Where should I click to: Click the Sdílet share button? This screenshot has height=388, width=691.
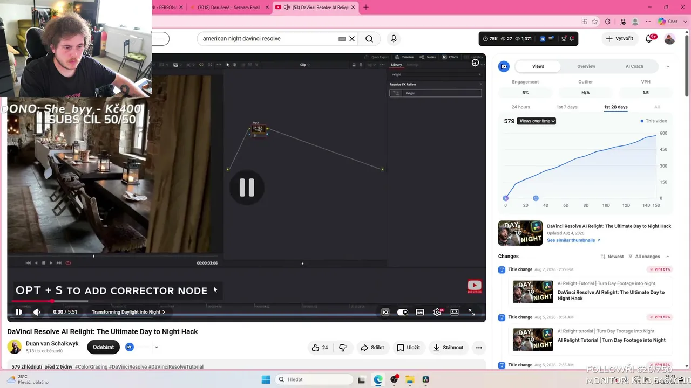[372, 348]
